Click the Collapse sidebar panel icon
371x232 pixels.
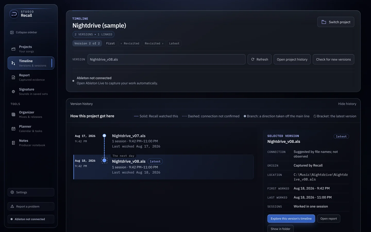(x=12, y=32)
